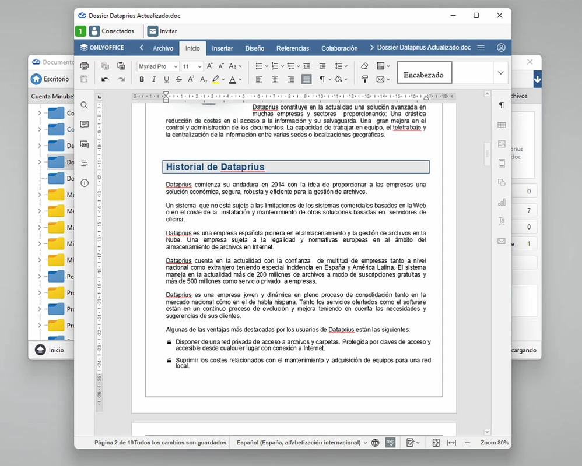
Task: Switch to the Insertar tab
Action: [x=222, y=48]
